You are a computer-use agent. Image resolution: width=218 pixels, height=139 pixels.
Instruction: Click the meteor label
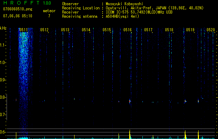tap(49, 11)
